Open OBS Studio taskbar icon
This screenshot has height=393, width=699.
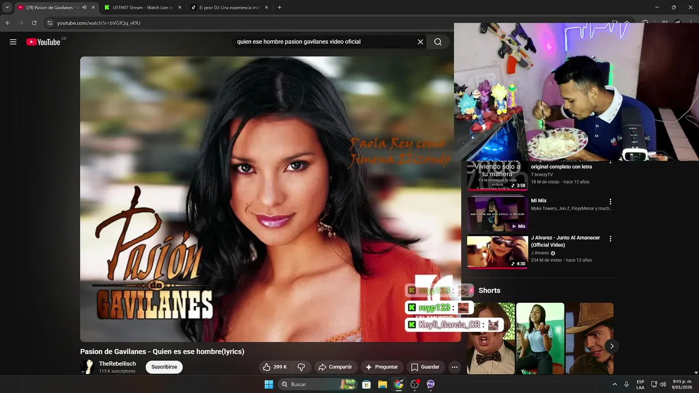(414, 384)
